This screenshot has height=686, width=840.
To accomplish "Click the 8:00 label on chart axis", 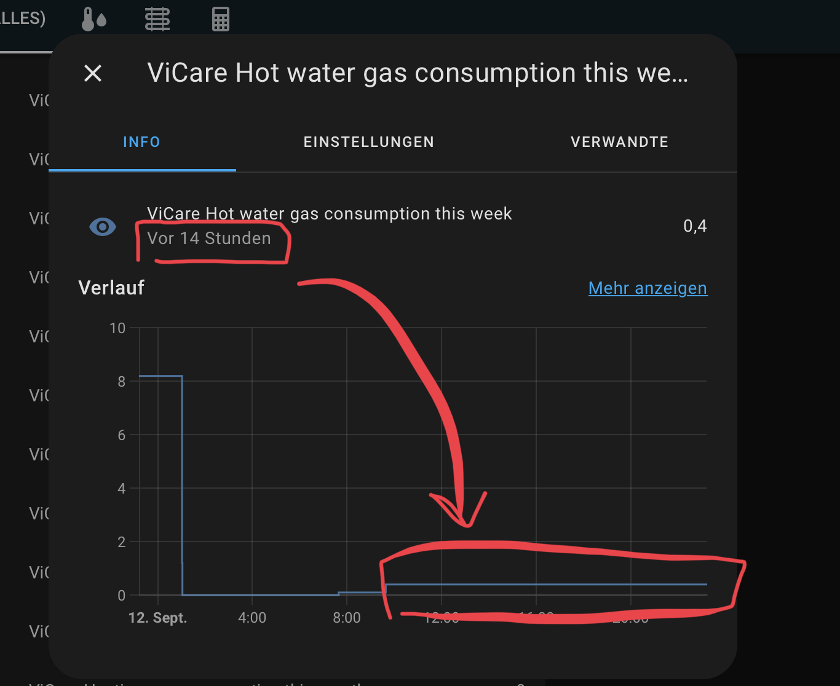I will 347,618.
